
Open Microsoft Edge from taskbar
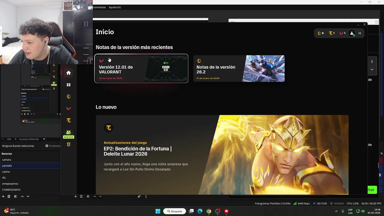200,211
